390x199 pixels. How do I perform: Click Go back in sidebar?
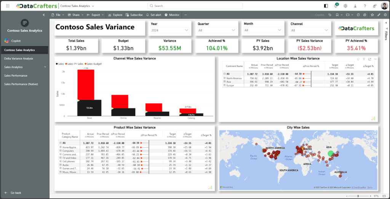[x=16, y=193]
